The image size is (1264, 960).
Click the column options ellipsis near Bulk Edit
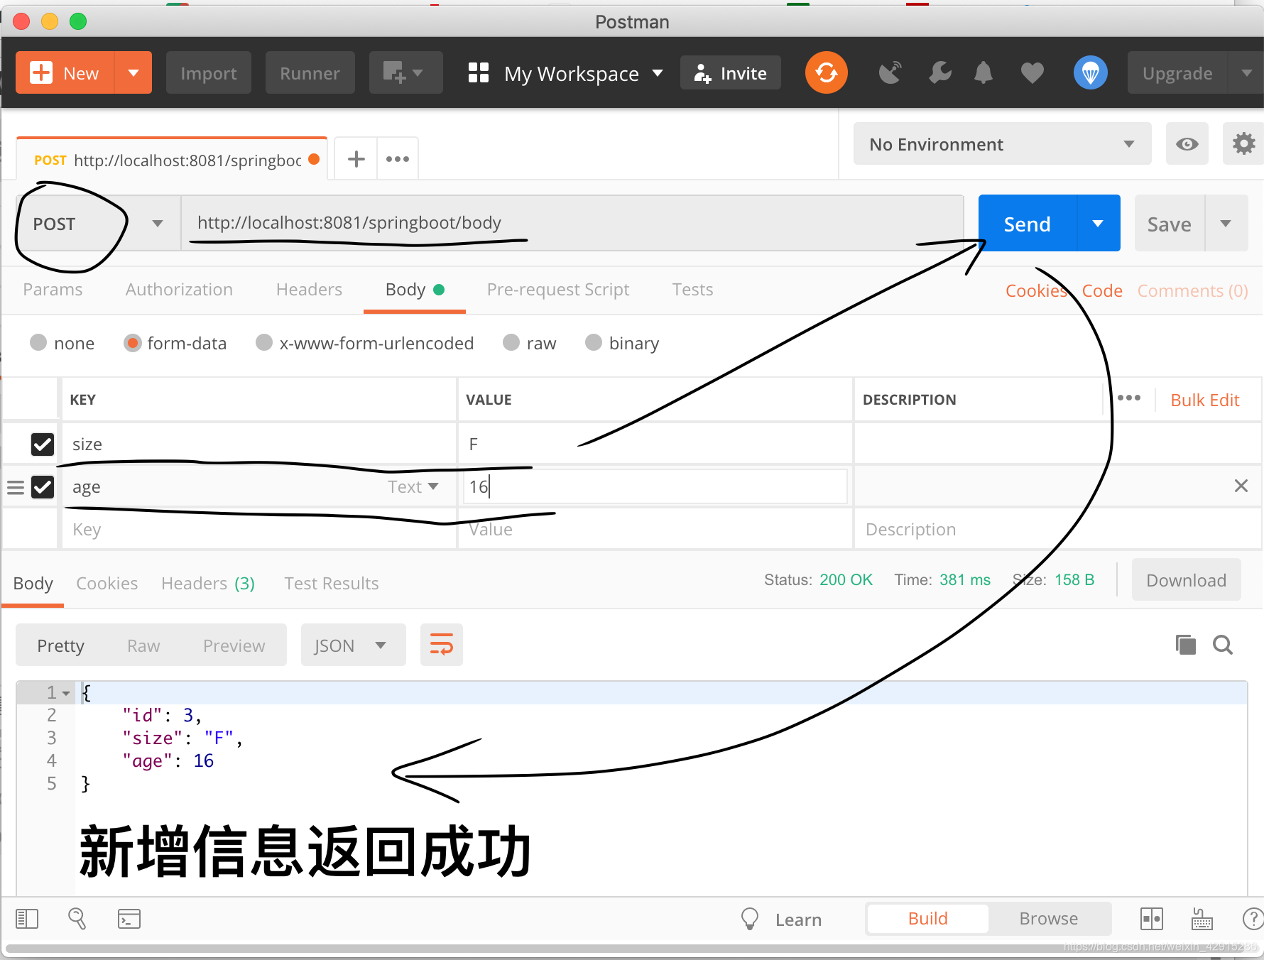point(1128,398)
